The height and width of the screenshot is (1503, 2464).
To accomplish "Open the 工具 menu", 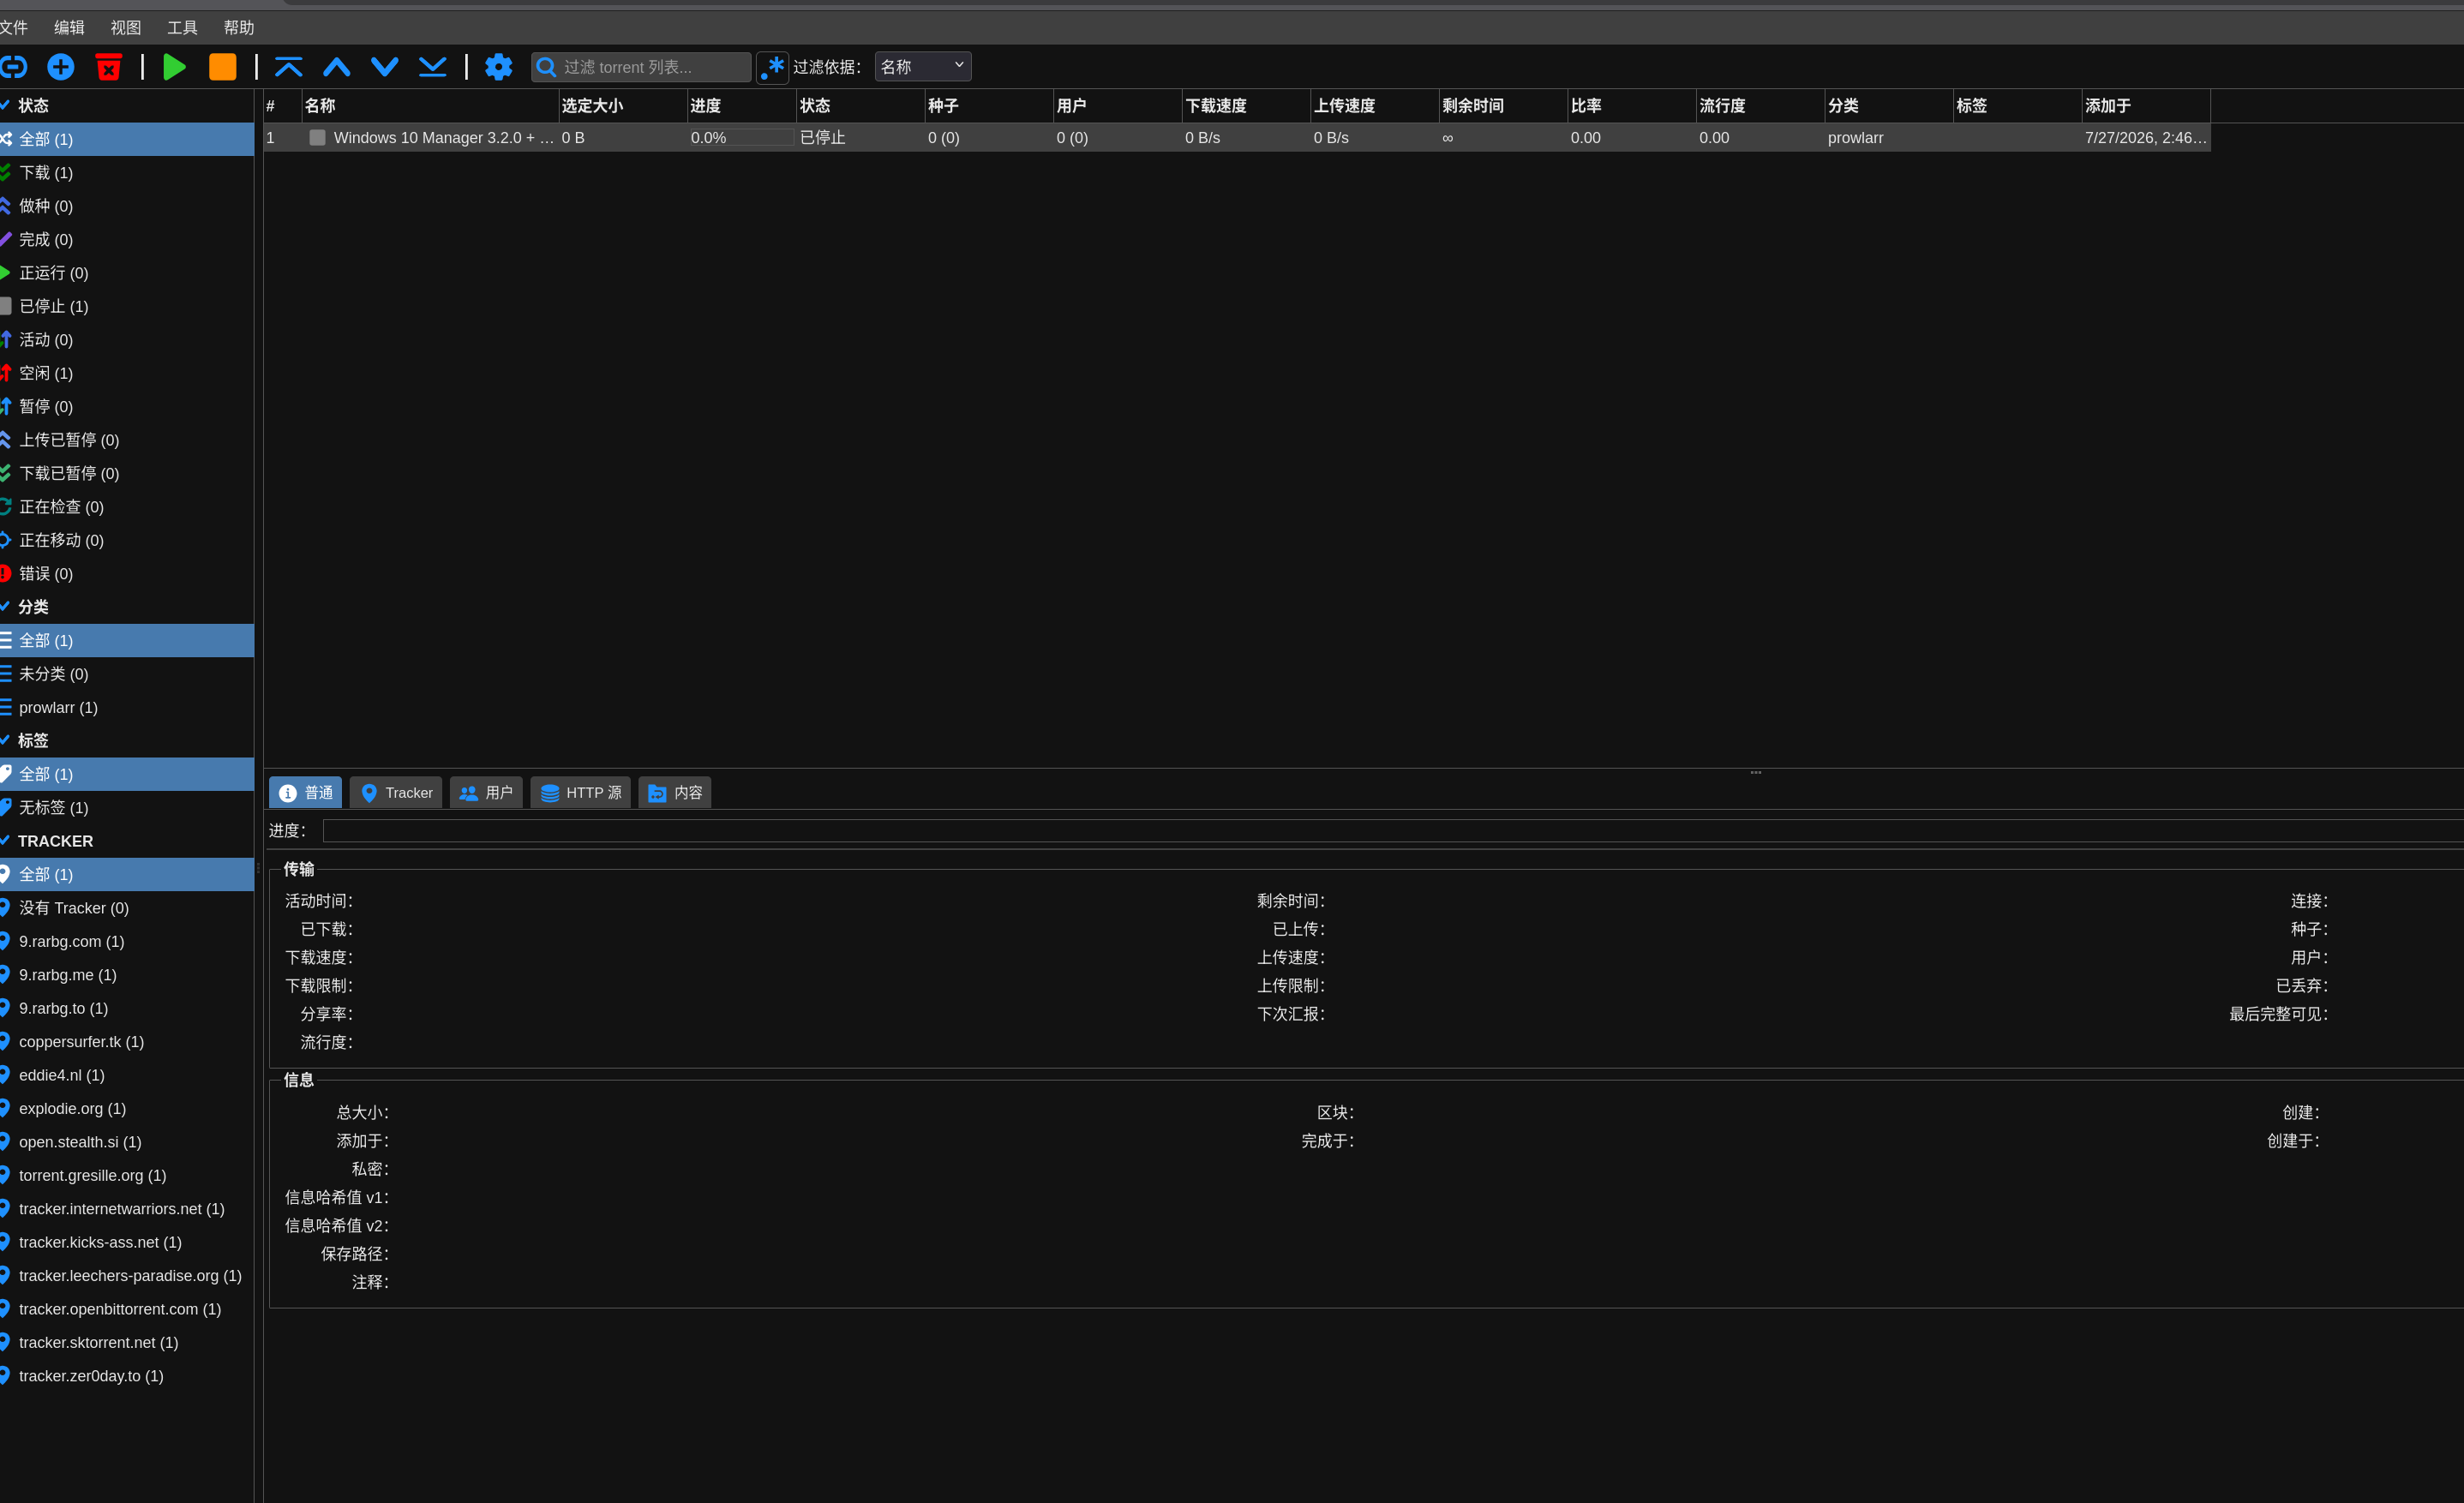I will [182, 27].
